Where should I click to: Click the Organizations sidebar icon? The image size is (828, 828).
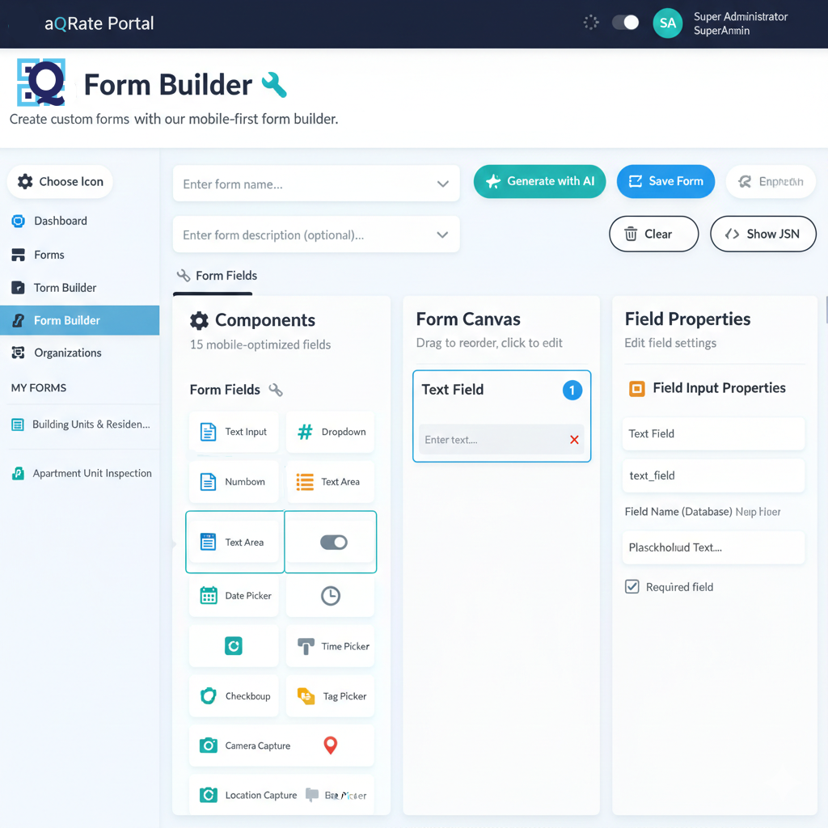(x=19, y=353)
